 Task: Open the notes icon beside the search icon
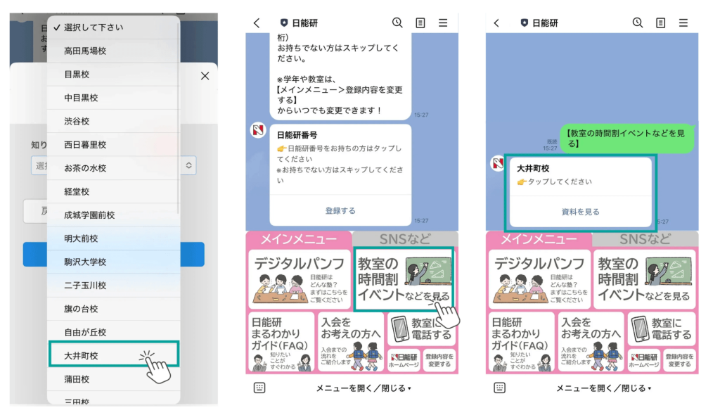420,23
